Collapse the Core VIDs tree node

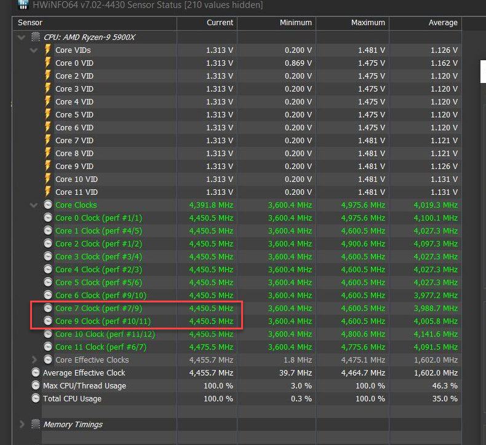33,50
